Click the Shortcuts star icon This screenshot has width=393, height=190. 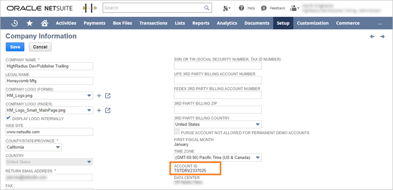pos(29,23)
